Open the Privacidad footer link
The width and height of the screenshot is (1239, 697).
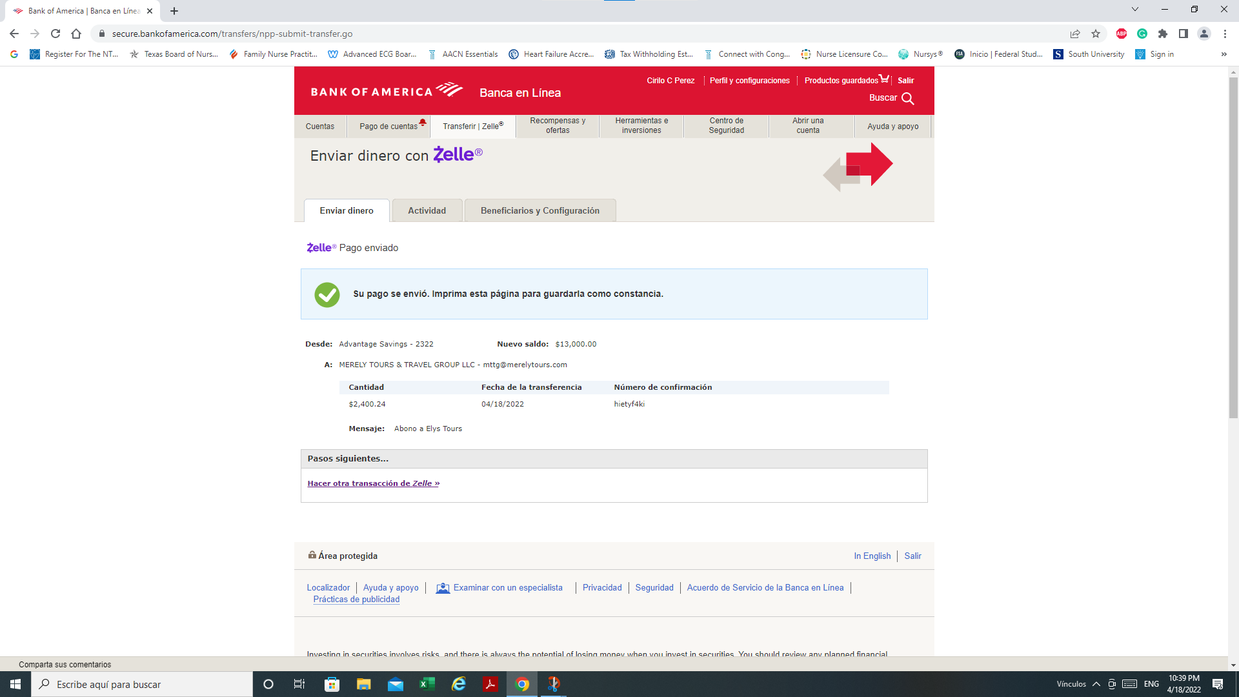click(x=602, y=588)
